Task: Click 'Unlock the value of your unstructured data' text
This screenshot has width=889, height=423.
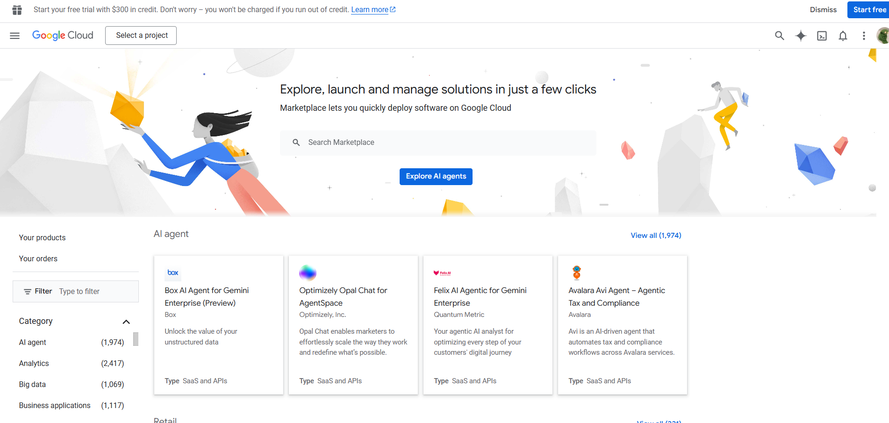Action: [201, 337]
